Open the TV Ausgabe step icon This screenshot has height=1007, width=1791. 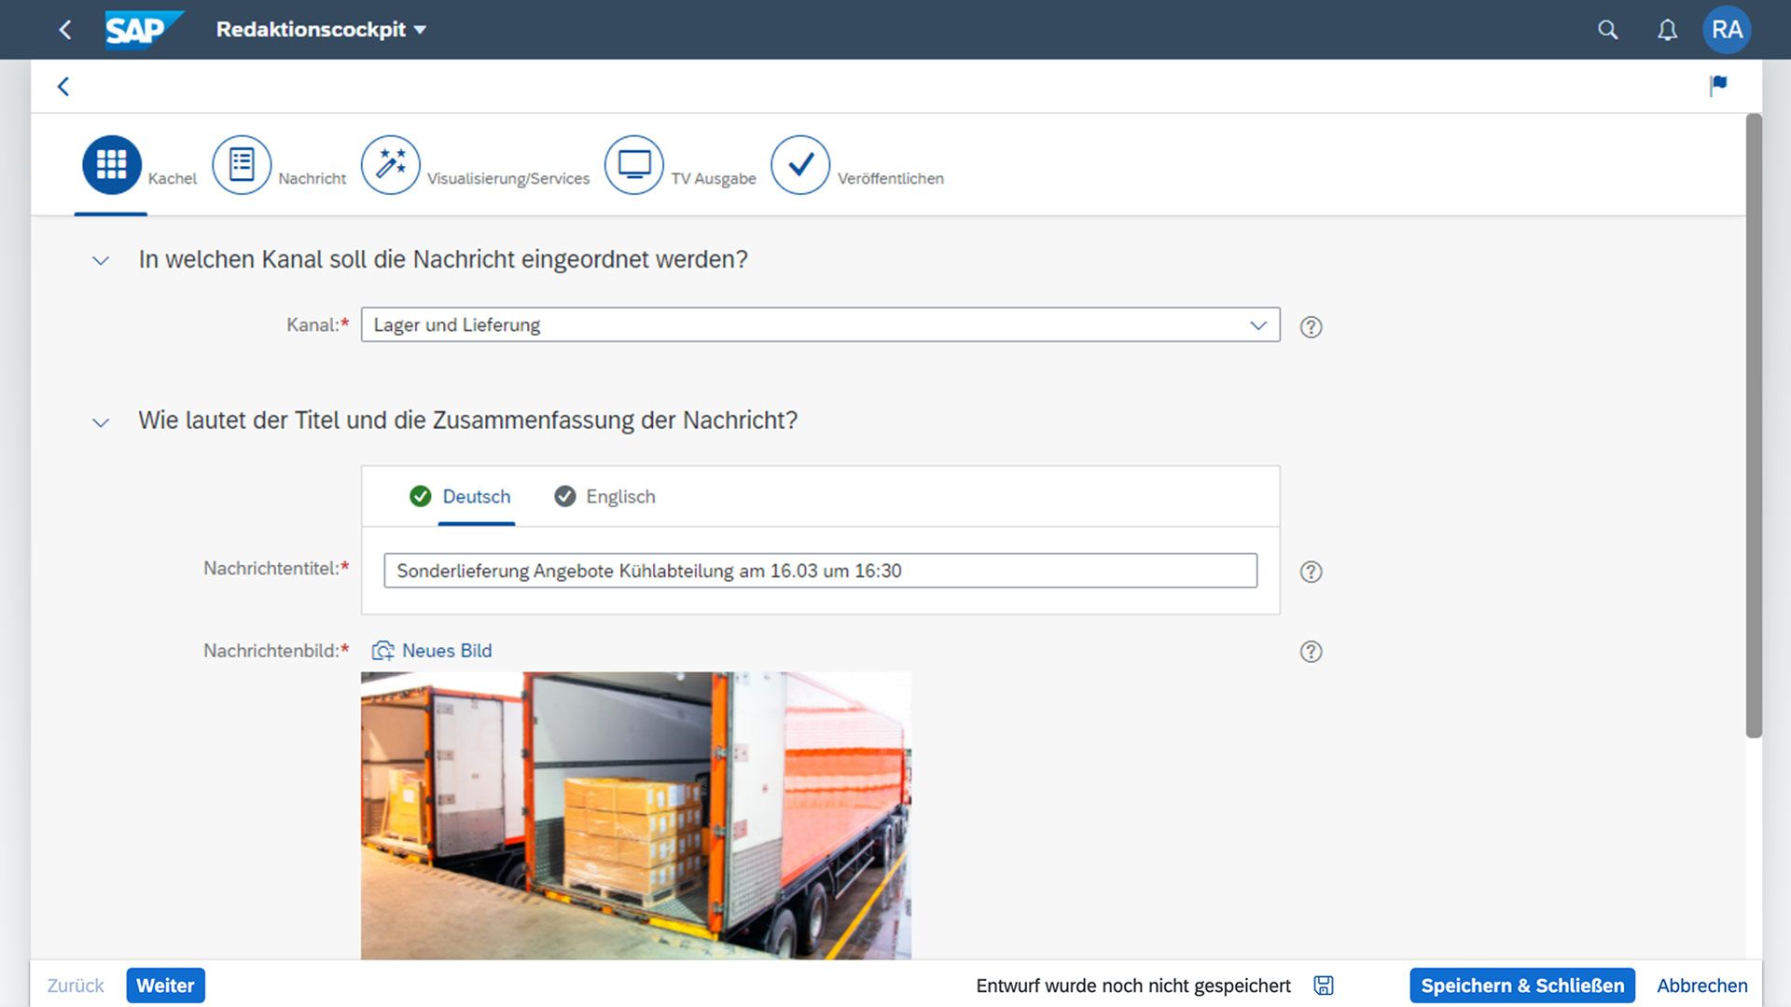pyautogui.click(x=634, y=164)
